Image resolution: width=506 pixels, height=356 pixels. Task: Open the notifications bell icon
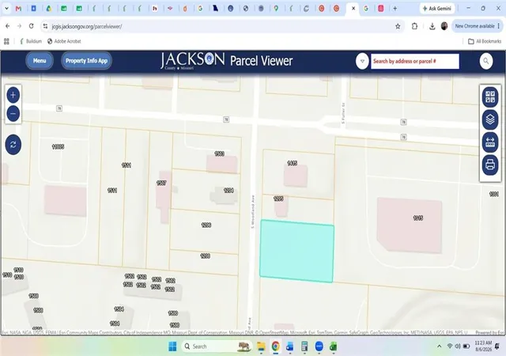point(497,347)
